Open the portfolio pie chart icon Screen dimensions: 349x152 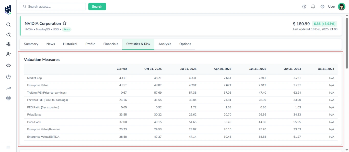tap(8, 77)
